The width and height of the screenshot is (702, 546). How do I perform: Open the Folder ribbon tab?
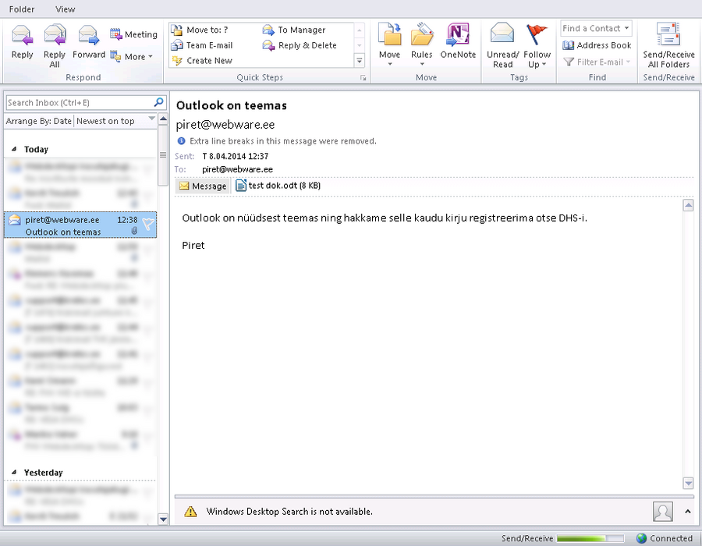tap(22, 9)
